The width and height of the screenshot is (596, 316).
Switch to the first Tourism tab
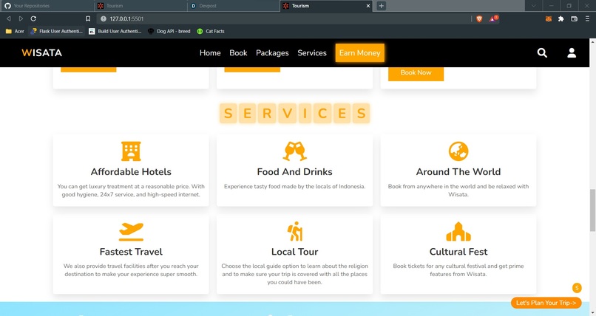[140, 6]
